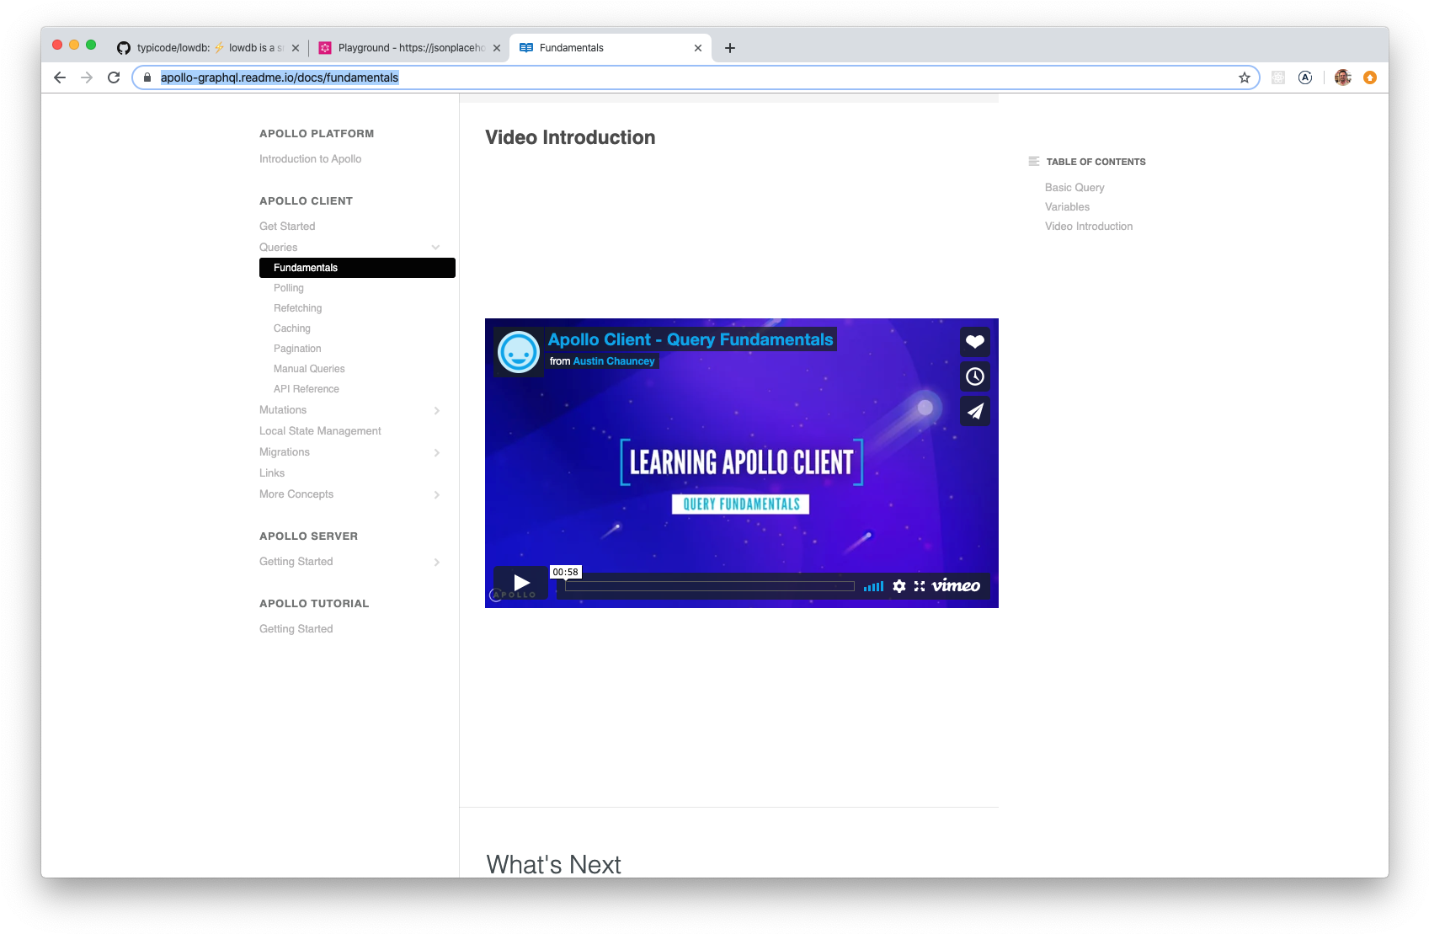
Task: Open the Caching docs page
Action: [292, 328]
